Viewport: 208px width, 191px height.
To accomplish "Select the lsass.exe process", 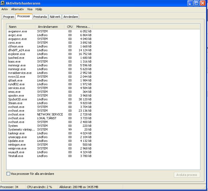I will (x=50, y=62).
